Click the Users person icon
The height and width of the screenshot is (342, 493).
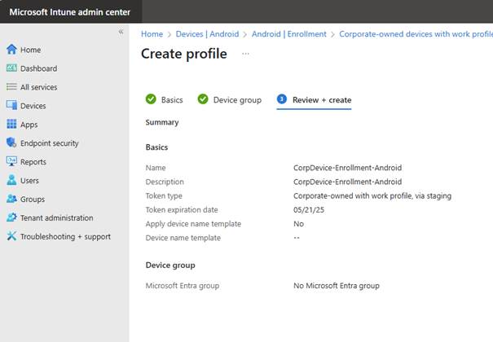pos(11,180)
